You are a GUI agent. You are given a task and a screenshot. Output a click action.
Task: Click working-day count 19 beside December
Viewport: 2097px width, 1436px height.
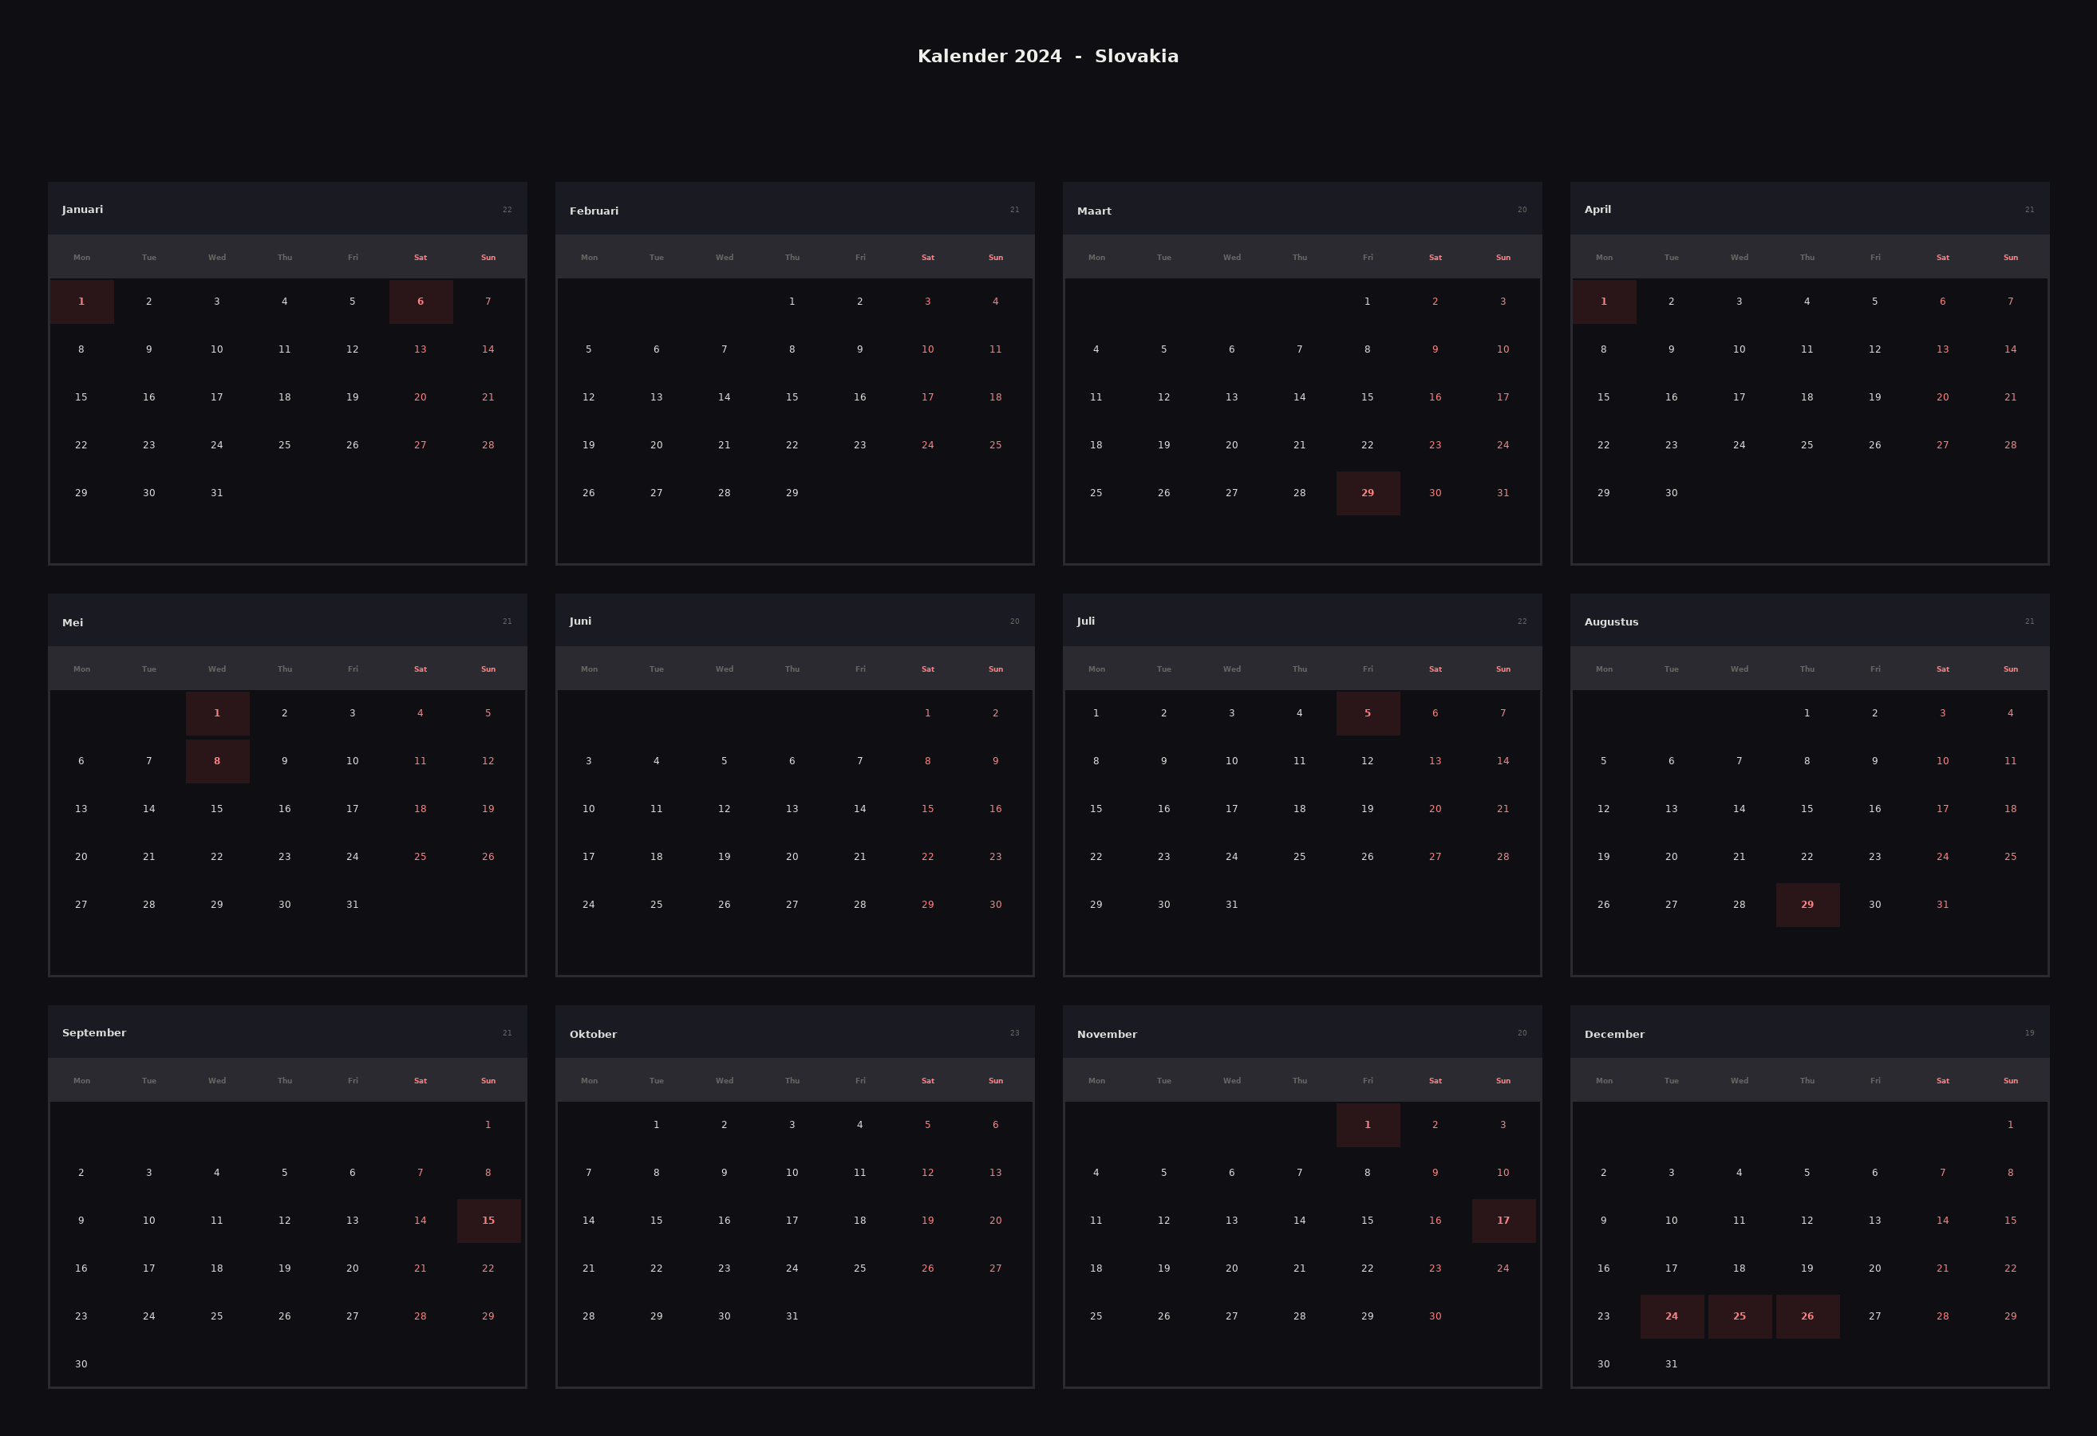coord(2029,1034)
